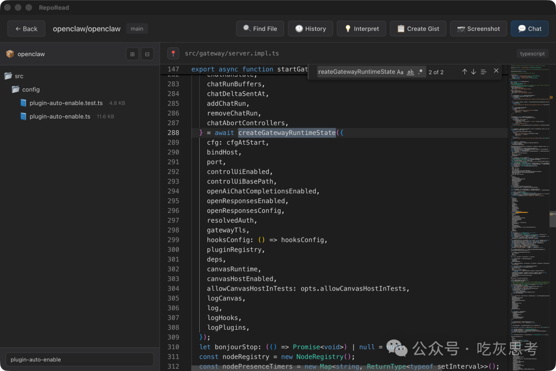Click the src/gateway/server.impl.ts file path
This screenshot has width=556, height=371.
(x=232, y=54)
